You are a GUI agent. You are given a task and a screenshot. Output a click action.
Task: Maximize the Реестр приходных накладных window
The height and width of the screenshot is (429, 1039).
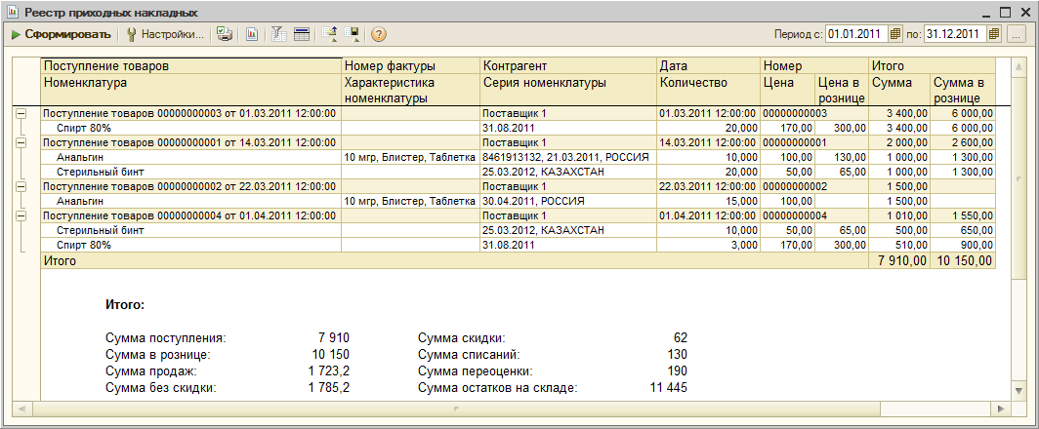1006,12
